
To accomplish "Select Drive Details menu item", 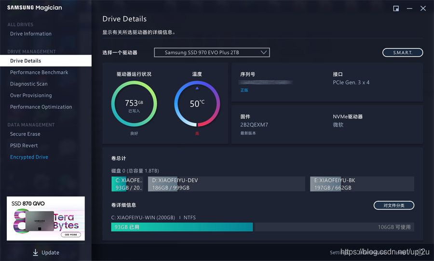I will 46,61.
